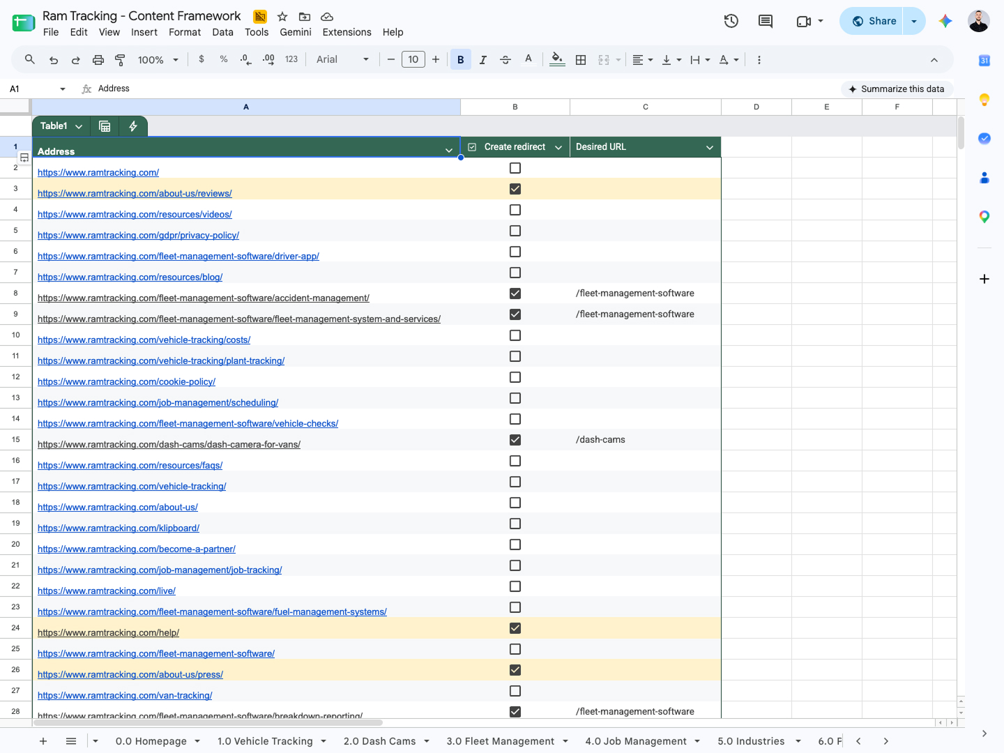Open the text color picker
This screenshot has height=753, width=1004.
[528, 59]
